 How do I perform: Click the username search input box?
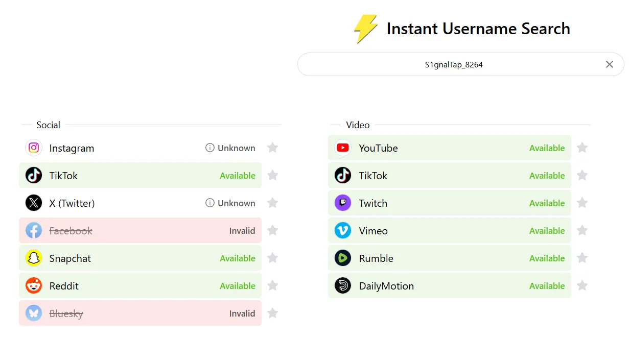click(x=453, y=65)
